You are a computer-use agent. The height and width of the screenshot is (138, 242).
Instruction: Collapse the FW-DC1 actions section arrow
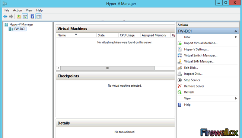(236, 31)
